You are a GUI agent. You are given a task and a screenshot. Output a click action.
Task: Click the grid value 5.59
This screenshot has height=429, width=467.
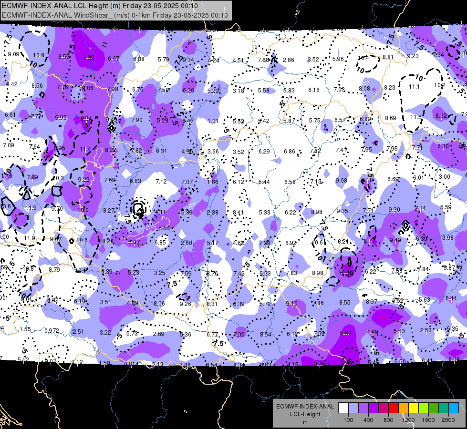click(x=446, y=207)
